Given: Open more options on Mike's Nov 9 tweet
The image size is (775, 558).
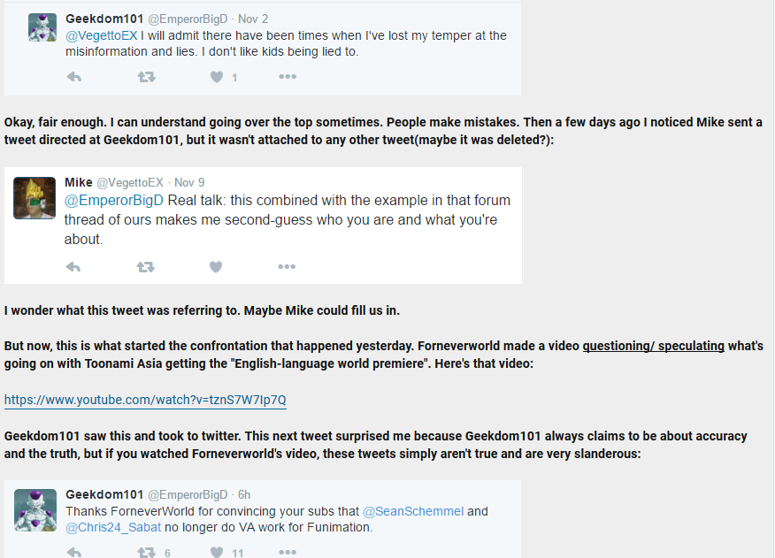Looking at the screenshot, I should point(287,266).
